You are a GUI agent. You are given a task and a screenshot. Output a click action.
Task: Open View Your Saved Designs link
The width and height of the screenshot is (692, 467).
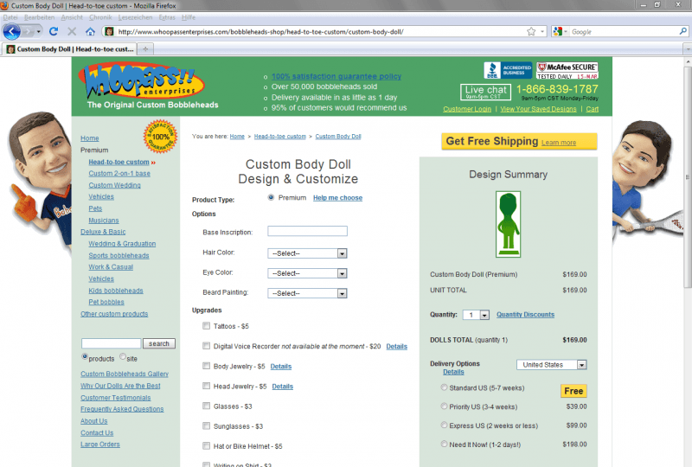click(538, 109)
